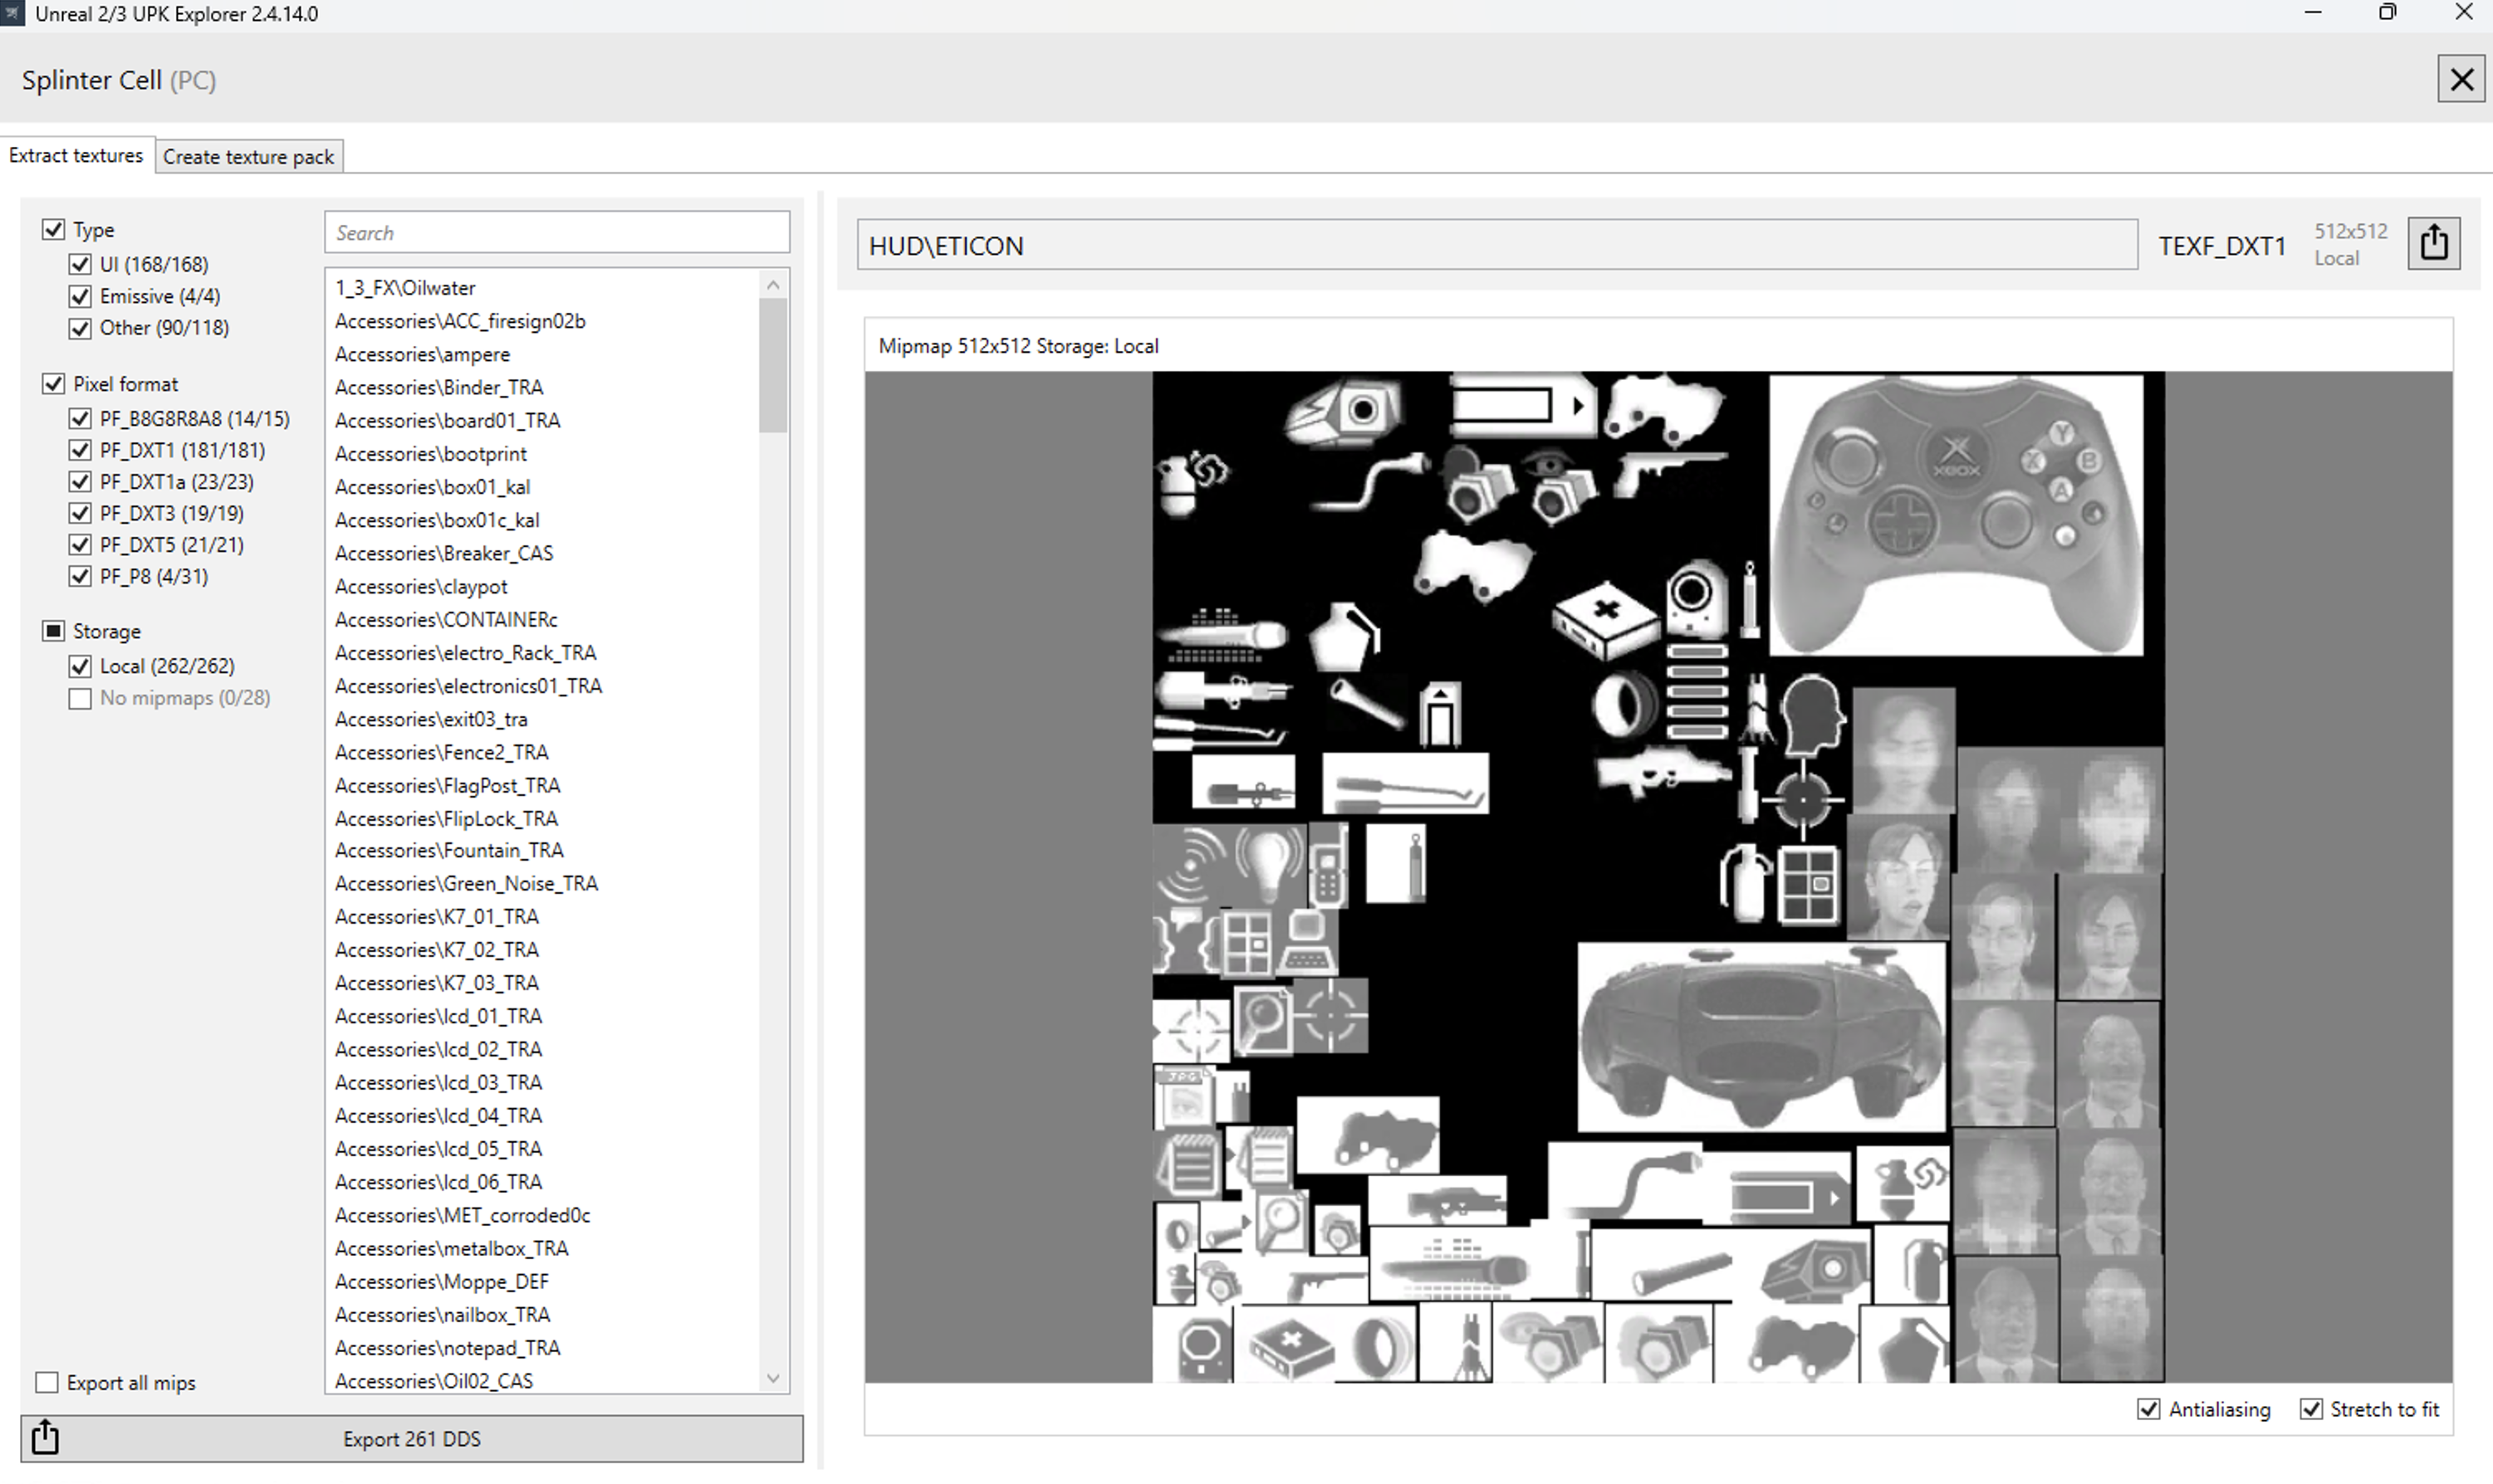The height and width of the screenshot is (1484, 2493).
Task: Close the UPK Explorer window
Action: (x=2464, y=13)
